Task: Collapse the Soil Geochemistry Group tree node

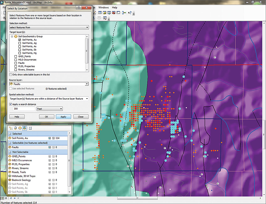Action: (x=12, y=37)
